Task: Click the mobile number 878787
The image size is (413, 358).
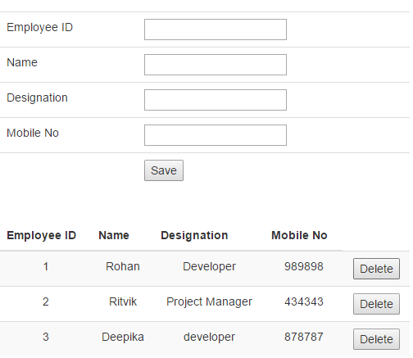Action: [x=304, y=337]
